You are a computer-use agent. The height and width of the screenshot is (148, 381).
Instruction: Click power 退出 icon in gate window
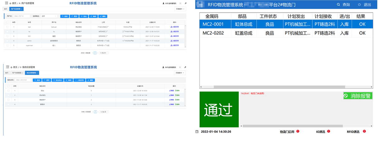359,5
